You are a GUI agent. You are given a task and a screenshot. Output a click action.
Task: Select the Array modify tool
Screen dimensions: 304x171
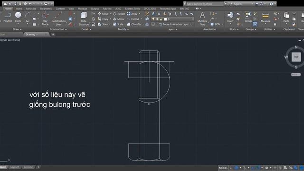coord(132,14)
